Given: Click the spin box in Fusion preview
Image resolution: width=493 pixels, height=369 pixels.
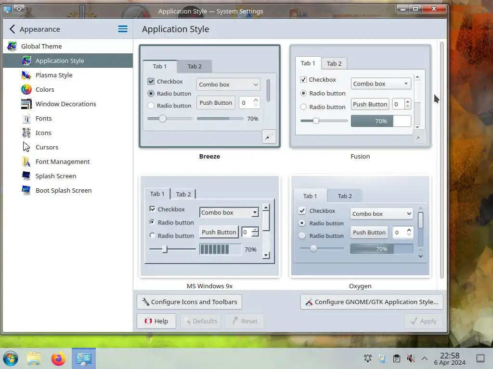Looking at the screenshot, I should [401, 104].
